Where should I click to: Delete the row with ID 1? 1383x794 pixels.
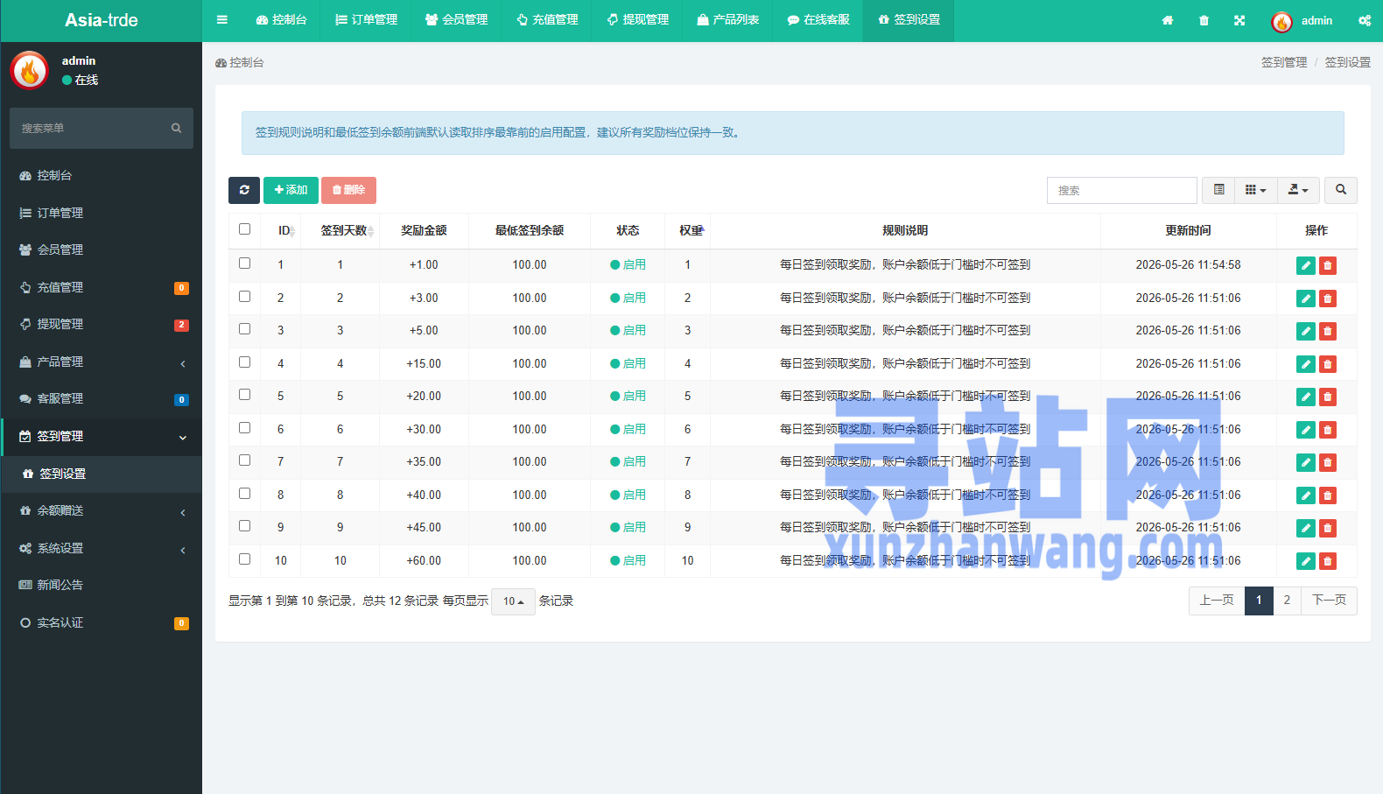coord(1328,265)
